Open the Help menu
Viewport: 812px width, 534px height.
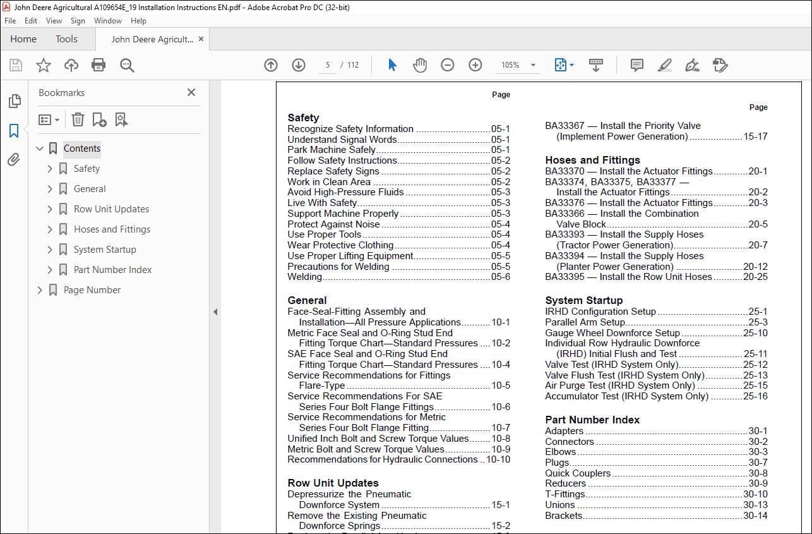pyautogui.click(x=138, y=21)
